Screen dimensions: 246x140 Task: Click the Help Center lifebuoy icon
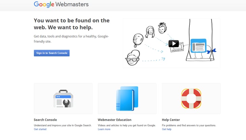[191, 99]
